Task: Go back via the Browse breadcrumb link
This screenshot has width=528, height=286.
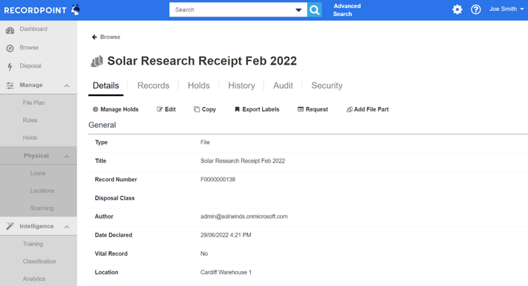Action: [110, 37]
